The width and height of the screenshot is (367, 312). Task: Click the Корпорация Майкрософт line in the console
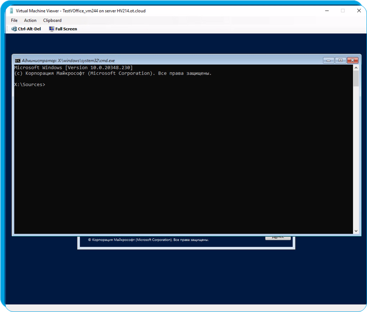click(113, 73)
